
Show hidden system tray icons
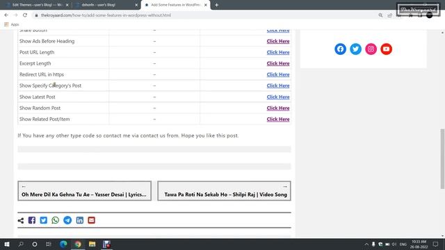click(x=366, y=244)
